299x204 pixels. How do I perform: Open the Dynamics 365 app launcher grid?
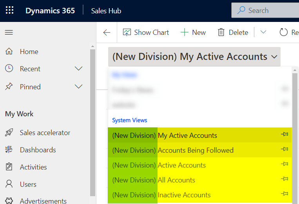coord(9,11)
